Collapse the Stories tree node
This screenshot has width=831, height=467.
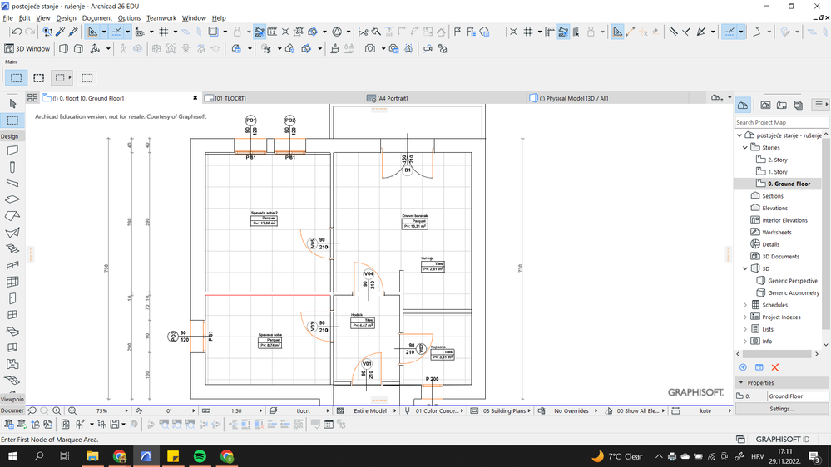745,147
